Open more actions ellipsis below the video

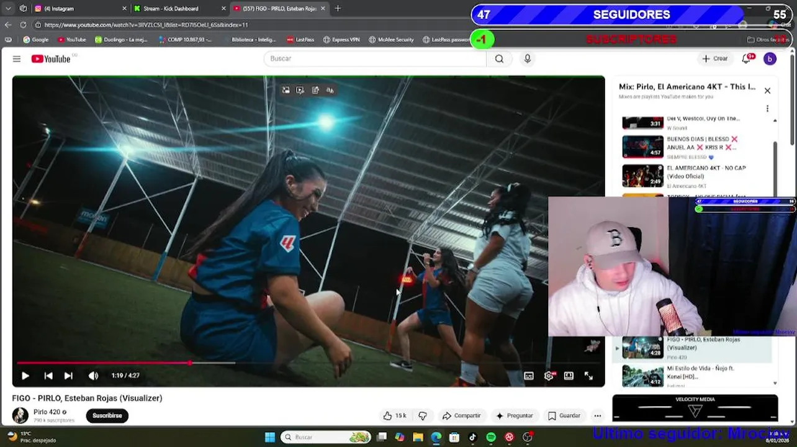tap(597, 415)
